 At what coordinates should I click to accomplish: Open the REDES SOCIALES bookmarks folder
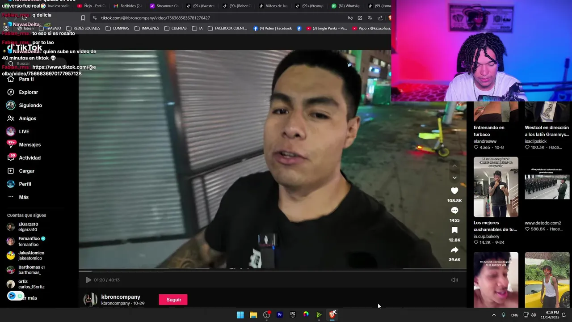(x=83, y=28)
